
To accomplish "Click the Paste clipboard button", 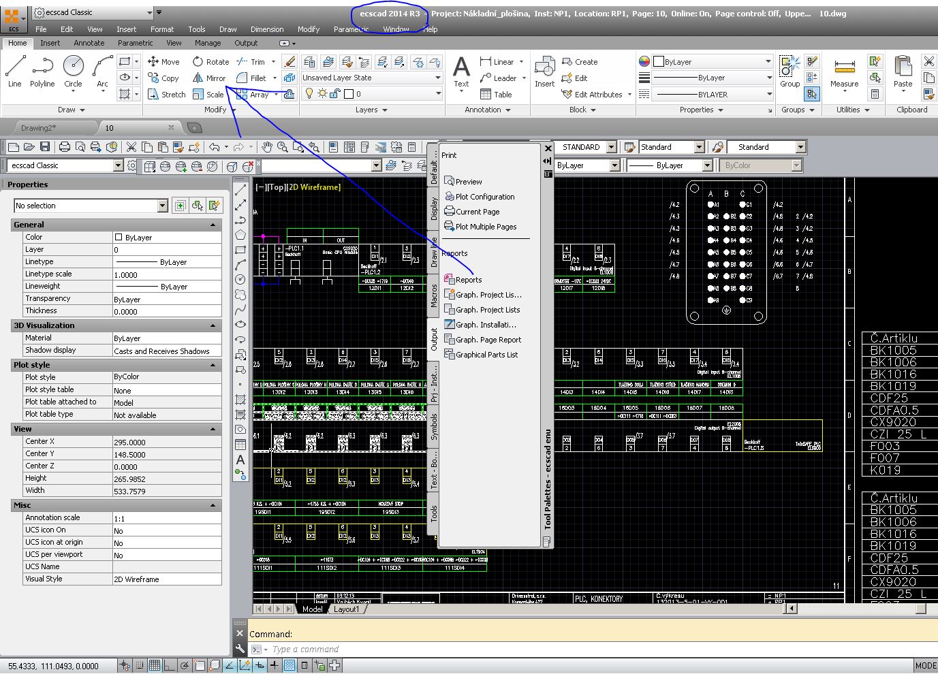I will (x=903, y=72).
